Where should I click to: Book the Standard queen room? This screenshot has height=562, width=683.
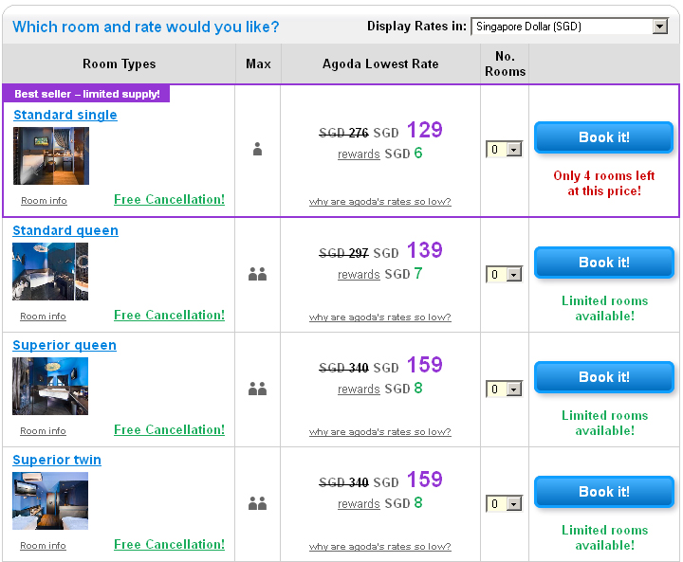pyautogui.click(x=604, y=263)
